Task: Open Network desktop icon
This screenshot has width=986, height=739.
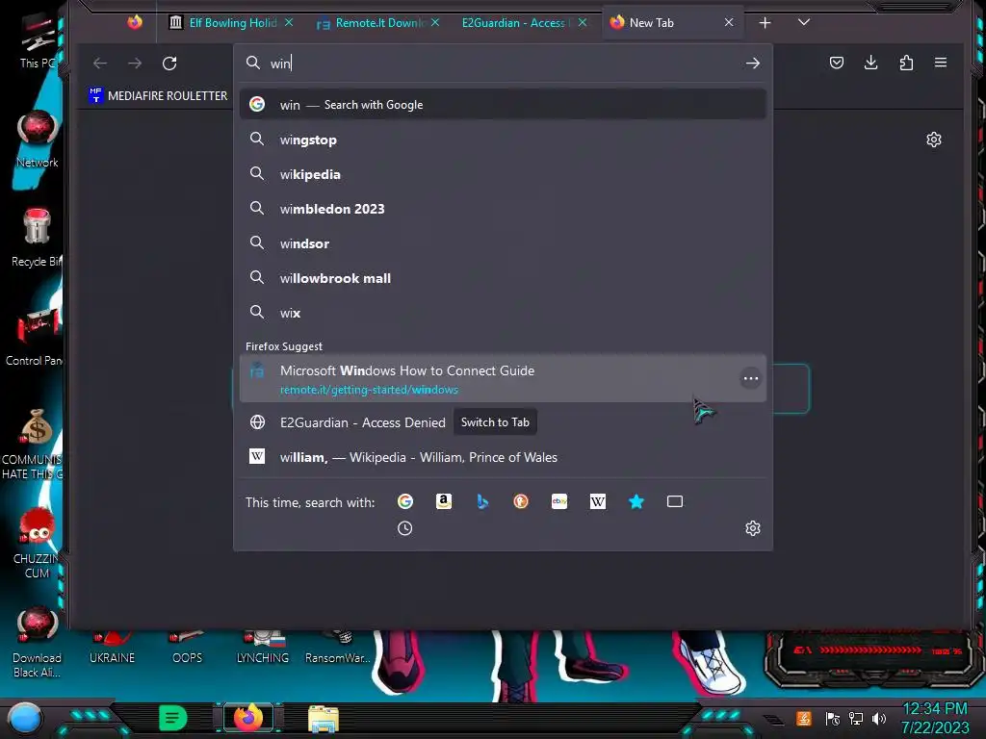Action: (38, 140)
